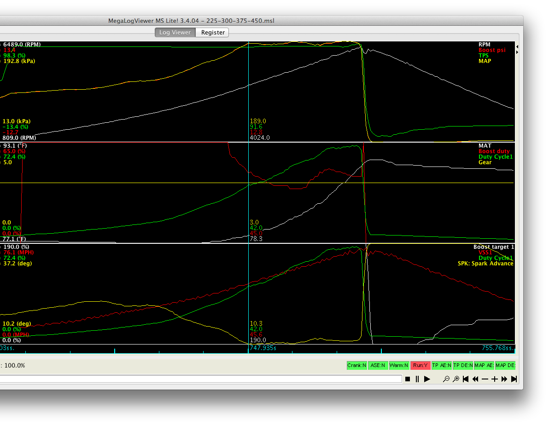The height and width of the screenshot is (425, 549).
Task: Select the Log Viewer tab
Action: (x=175, y=32)
